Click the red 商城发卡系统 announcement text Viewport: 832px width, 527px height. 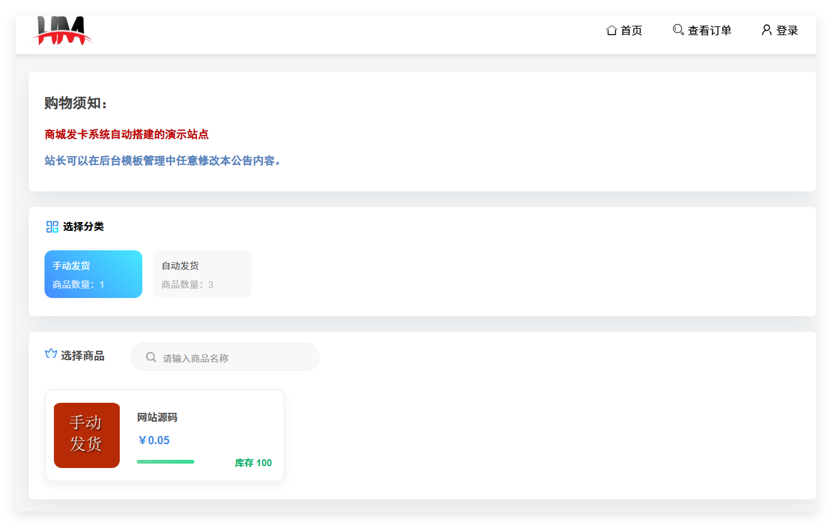click(127, 134)
